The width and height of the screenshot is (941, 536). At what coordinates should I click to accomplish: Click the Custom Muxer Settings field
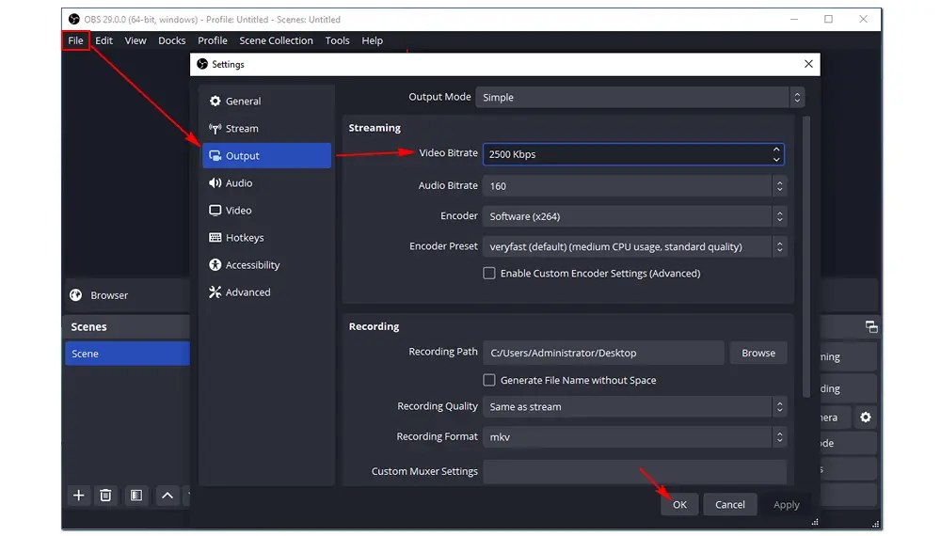pyautogui.click(x=634, y=471)
